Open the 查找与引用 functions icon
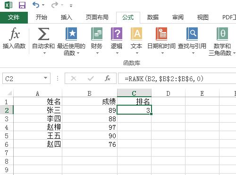236x175 pixels. point(192,34)
